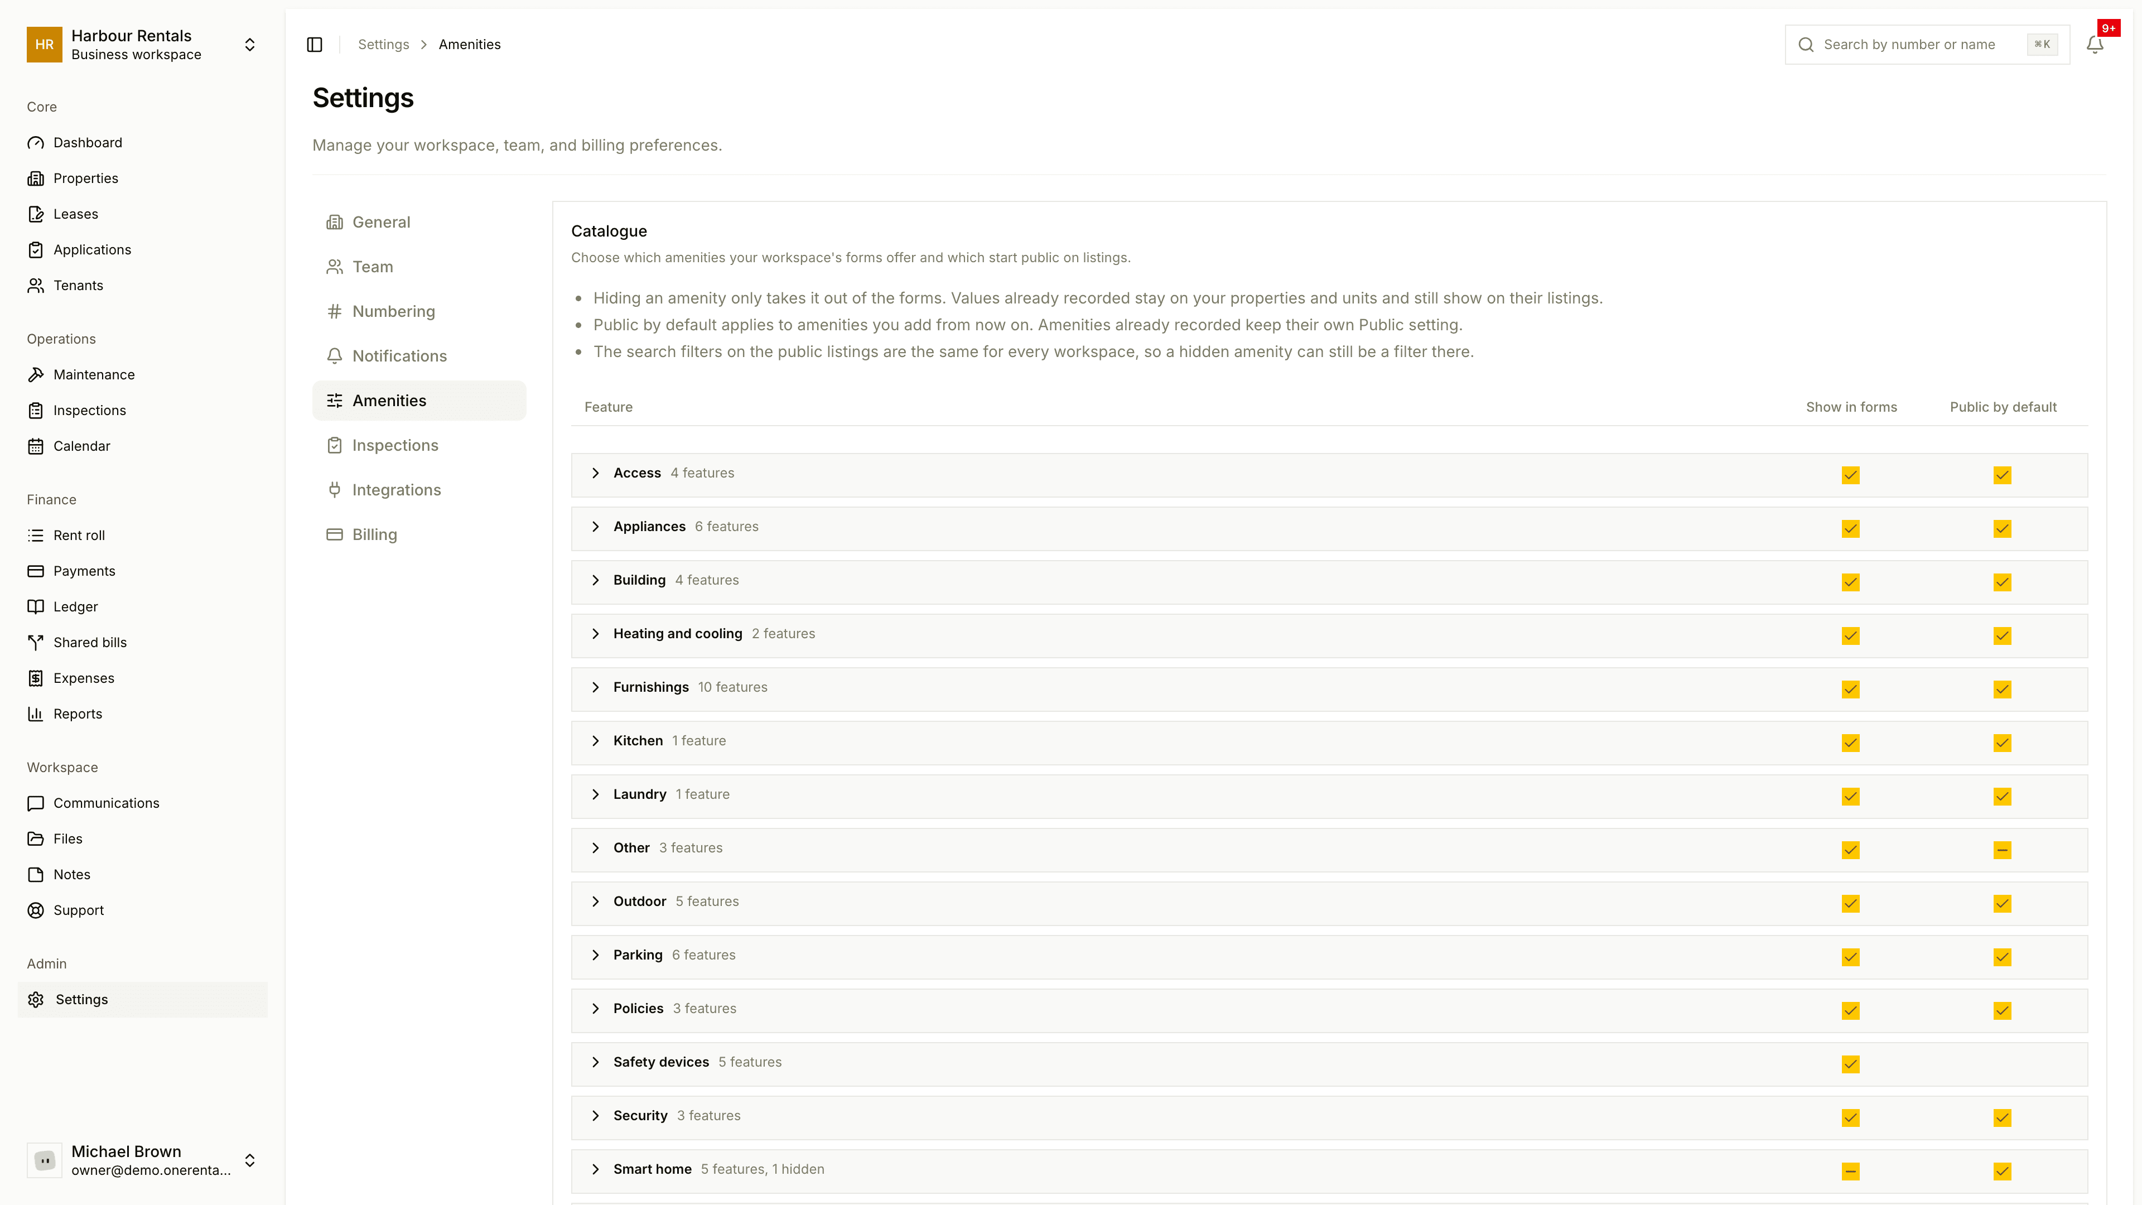Open Maintenance in Operations
The height and width of the screenshot is (1205, 2142).
pos(142,374)
